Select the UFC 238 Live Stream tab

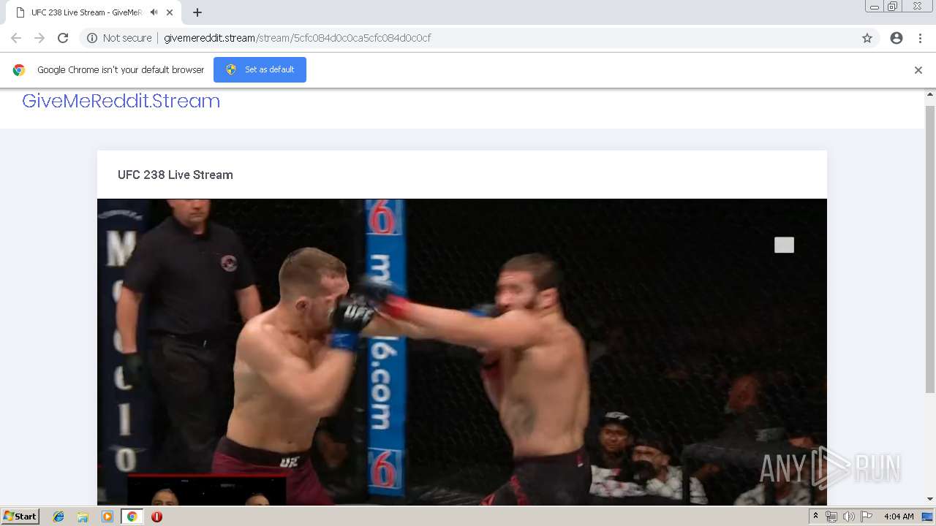pyautogui.click(x=86, y=12)
